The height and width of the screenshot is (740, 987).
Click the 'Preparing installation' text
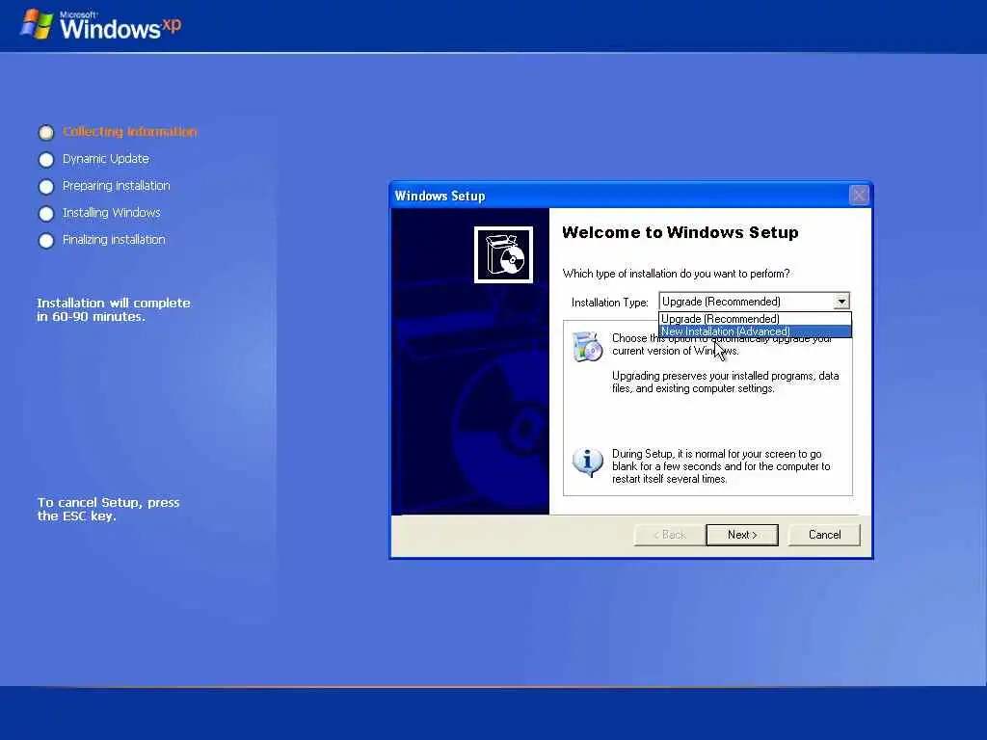(117, 186)
